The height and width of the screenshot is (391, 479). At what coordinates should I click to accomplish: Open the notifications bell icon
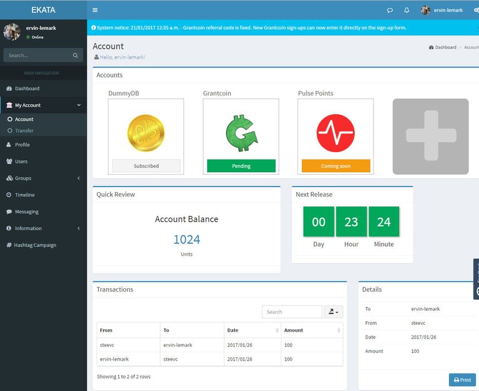click(x=407, y=10)
